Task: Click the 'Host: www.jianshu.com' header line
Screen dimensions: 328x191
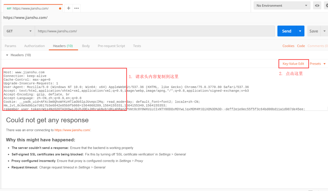Action: pyautogui.click(x=24, y=72)
